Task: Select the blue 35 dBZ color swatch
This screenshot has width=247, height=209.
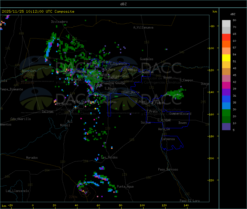Action: [x=226, y=99]
